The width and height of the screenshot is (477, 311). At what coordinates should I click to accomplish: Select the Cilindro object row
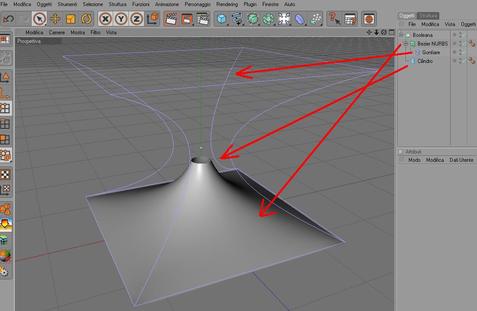coord(425,61)
